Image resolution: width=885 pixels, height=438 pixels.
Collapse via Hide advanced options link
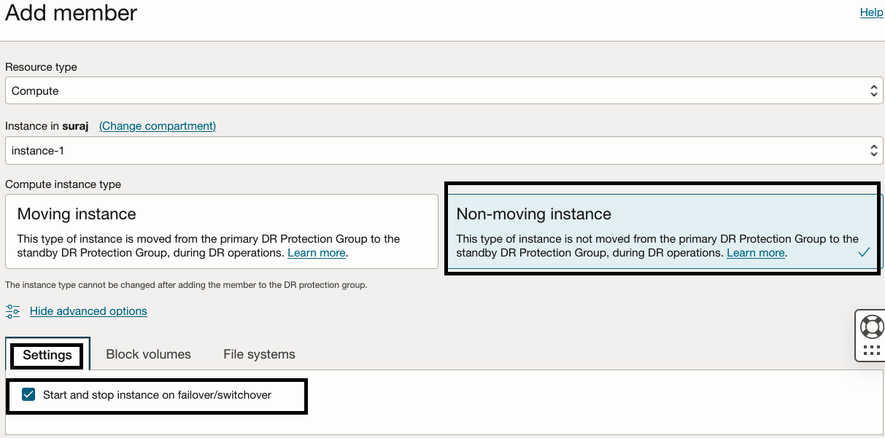click(88, 311)
